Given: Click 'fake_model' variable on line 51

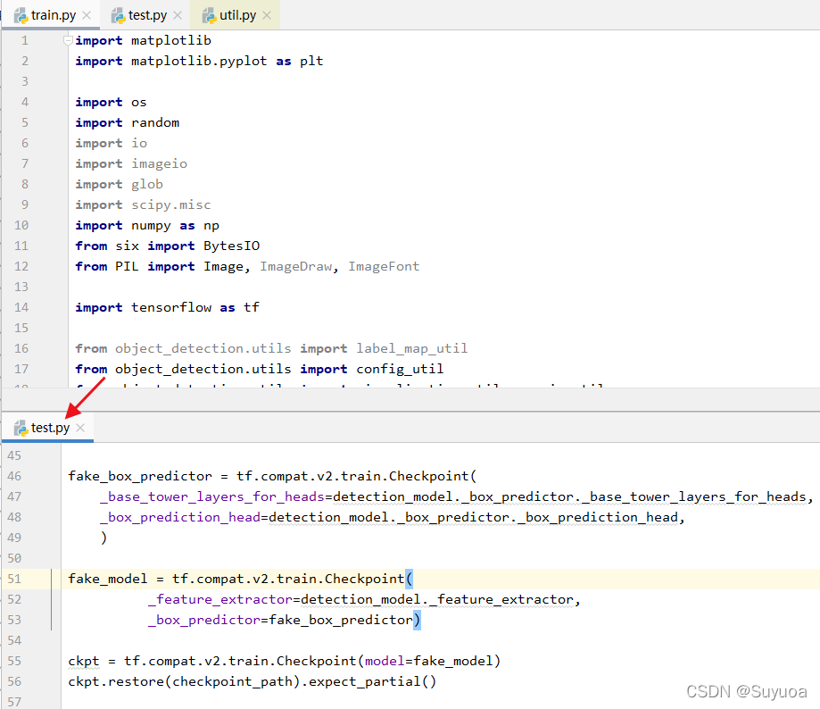Looking at the screenshot, I should 108,579.
